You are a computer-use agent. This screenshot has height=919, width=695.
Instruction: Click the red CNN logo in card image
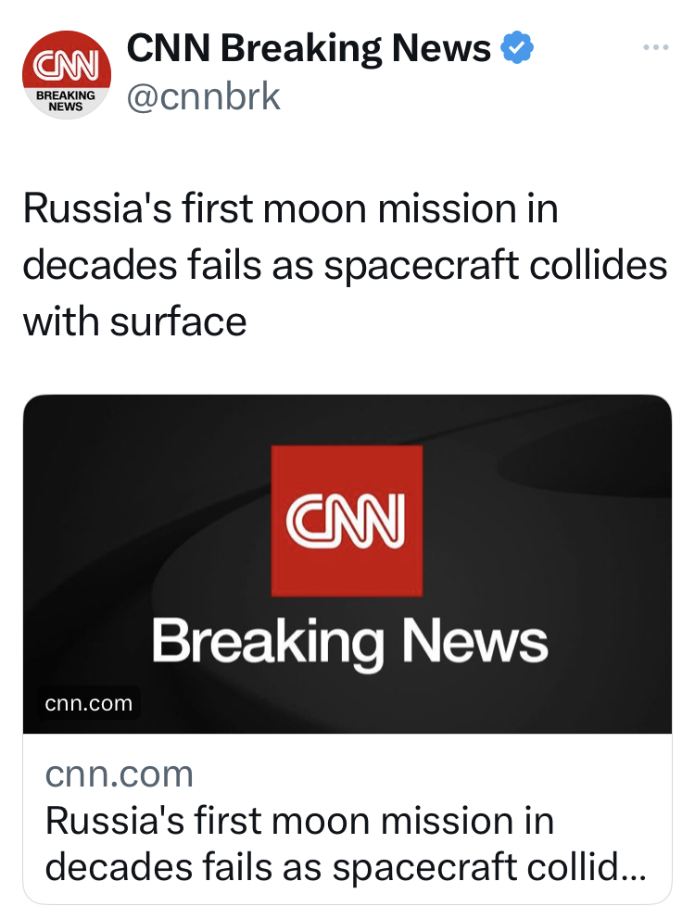point(347,520)
